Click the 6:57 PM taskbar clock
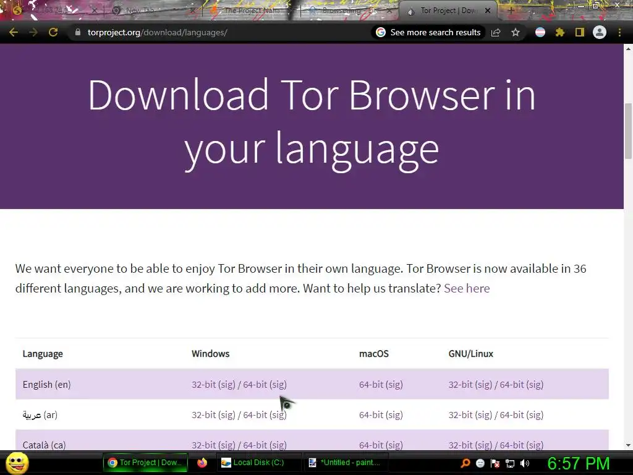This screenshot has width=633, height=475. pos(579,463)
